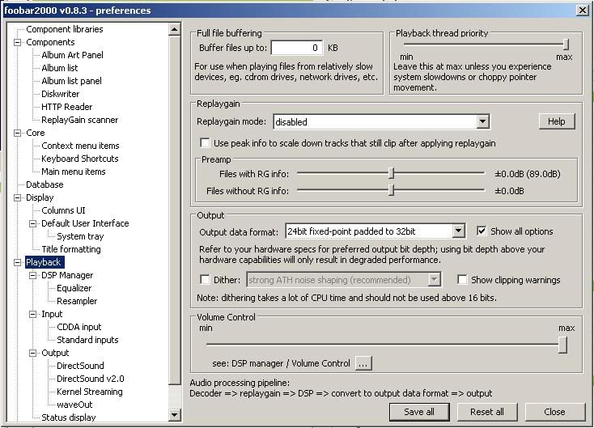Collapse the Default User Interface node
This screenshot has height=428, width=594.
pyautogui.click(x=33, y=223)
